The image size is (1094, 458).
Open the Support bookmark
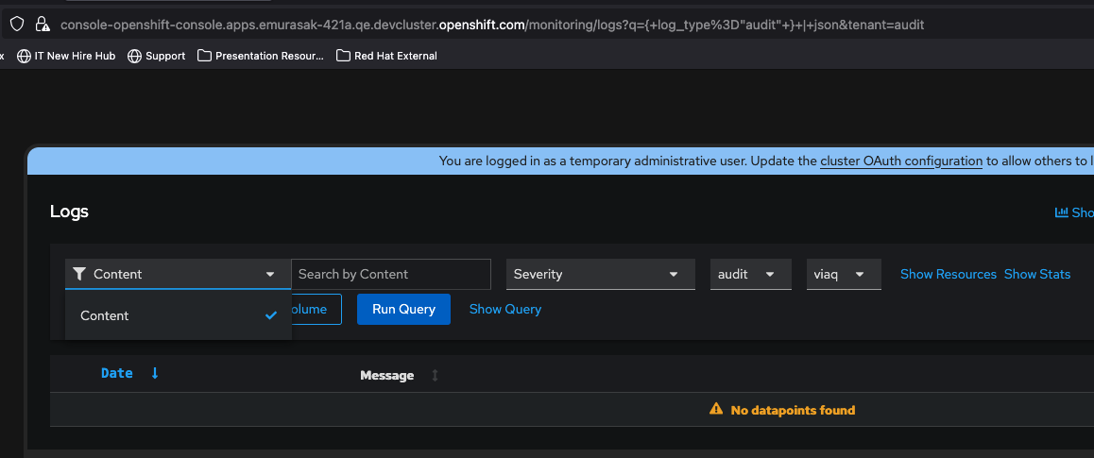(x=157, y=56)
